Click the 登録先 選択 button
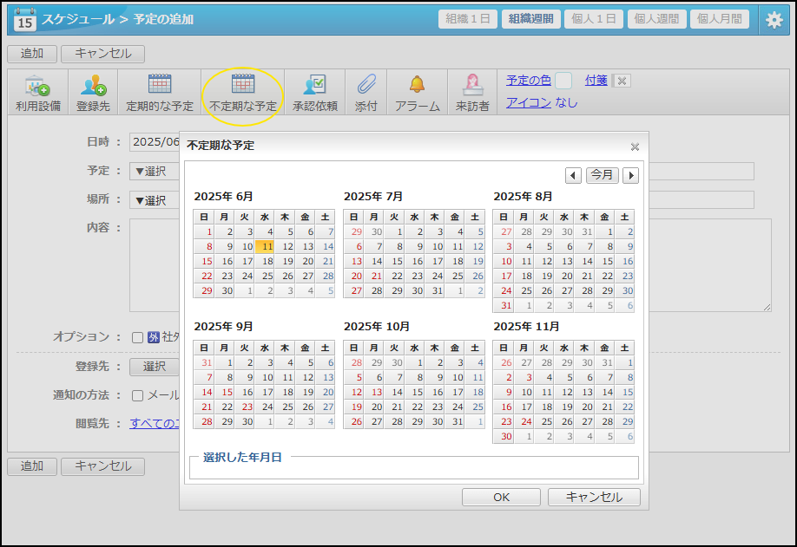Image resolution: width=797 pixels, height=547 pixels. point(155,367)
